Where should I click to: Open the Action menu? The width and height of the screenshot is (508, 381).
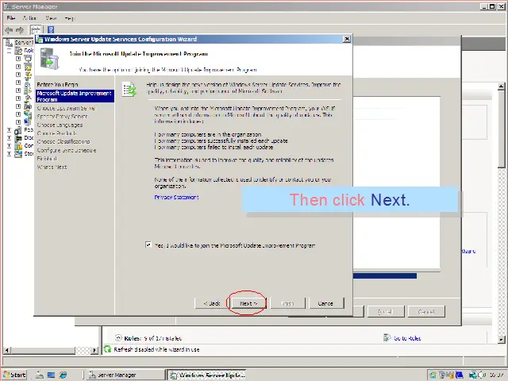click(x=29, y=18)
